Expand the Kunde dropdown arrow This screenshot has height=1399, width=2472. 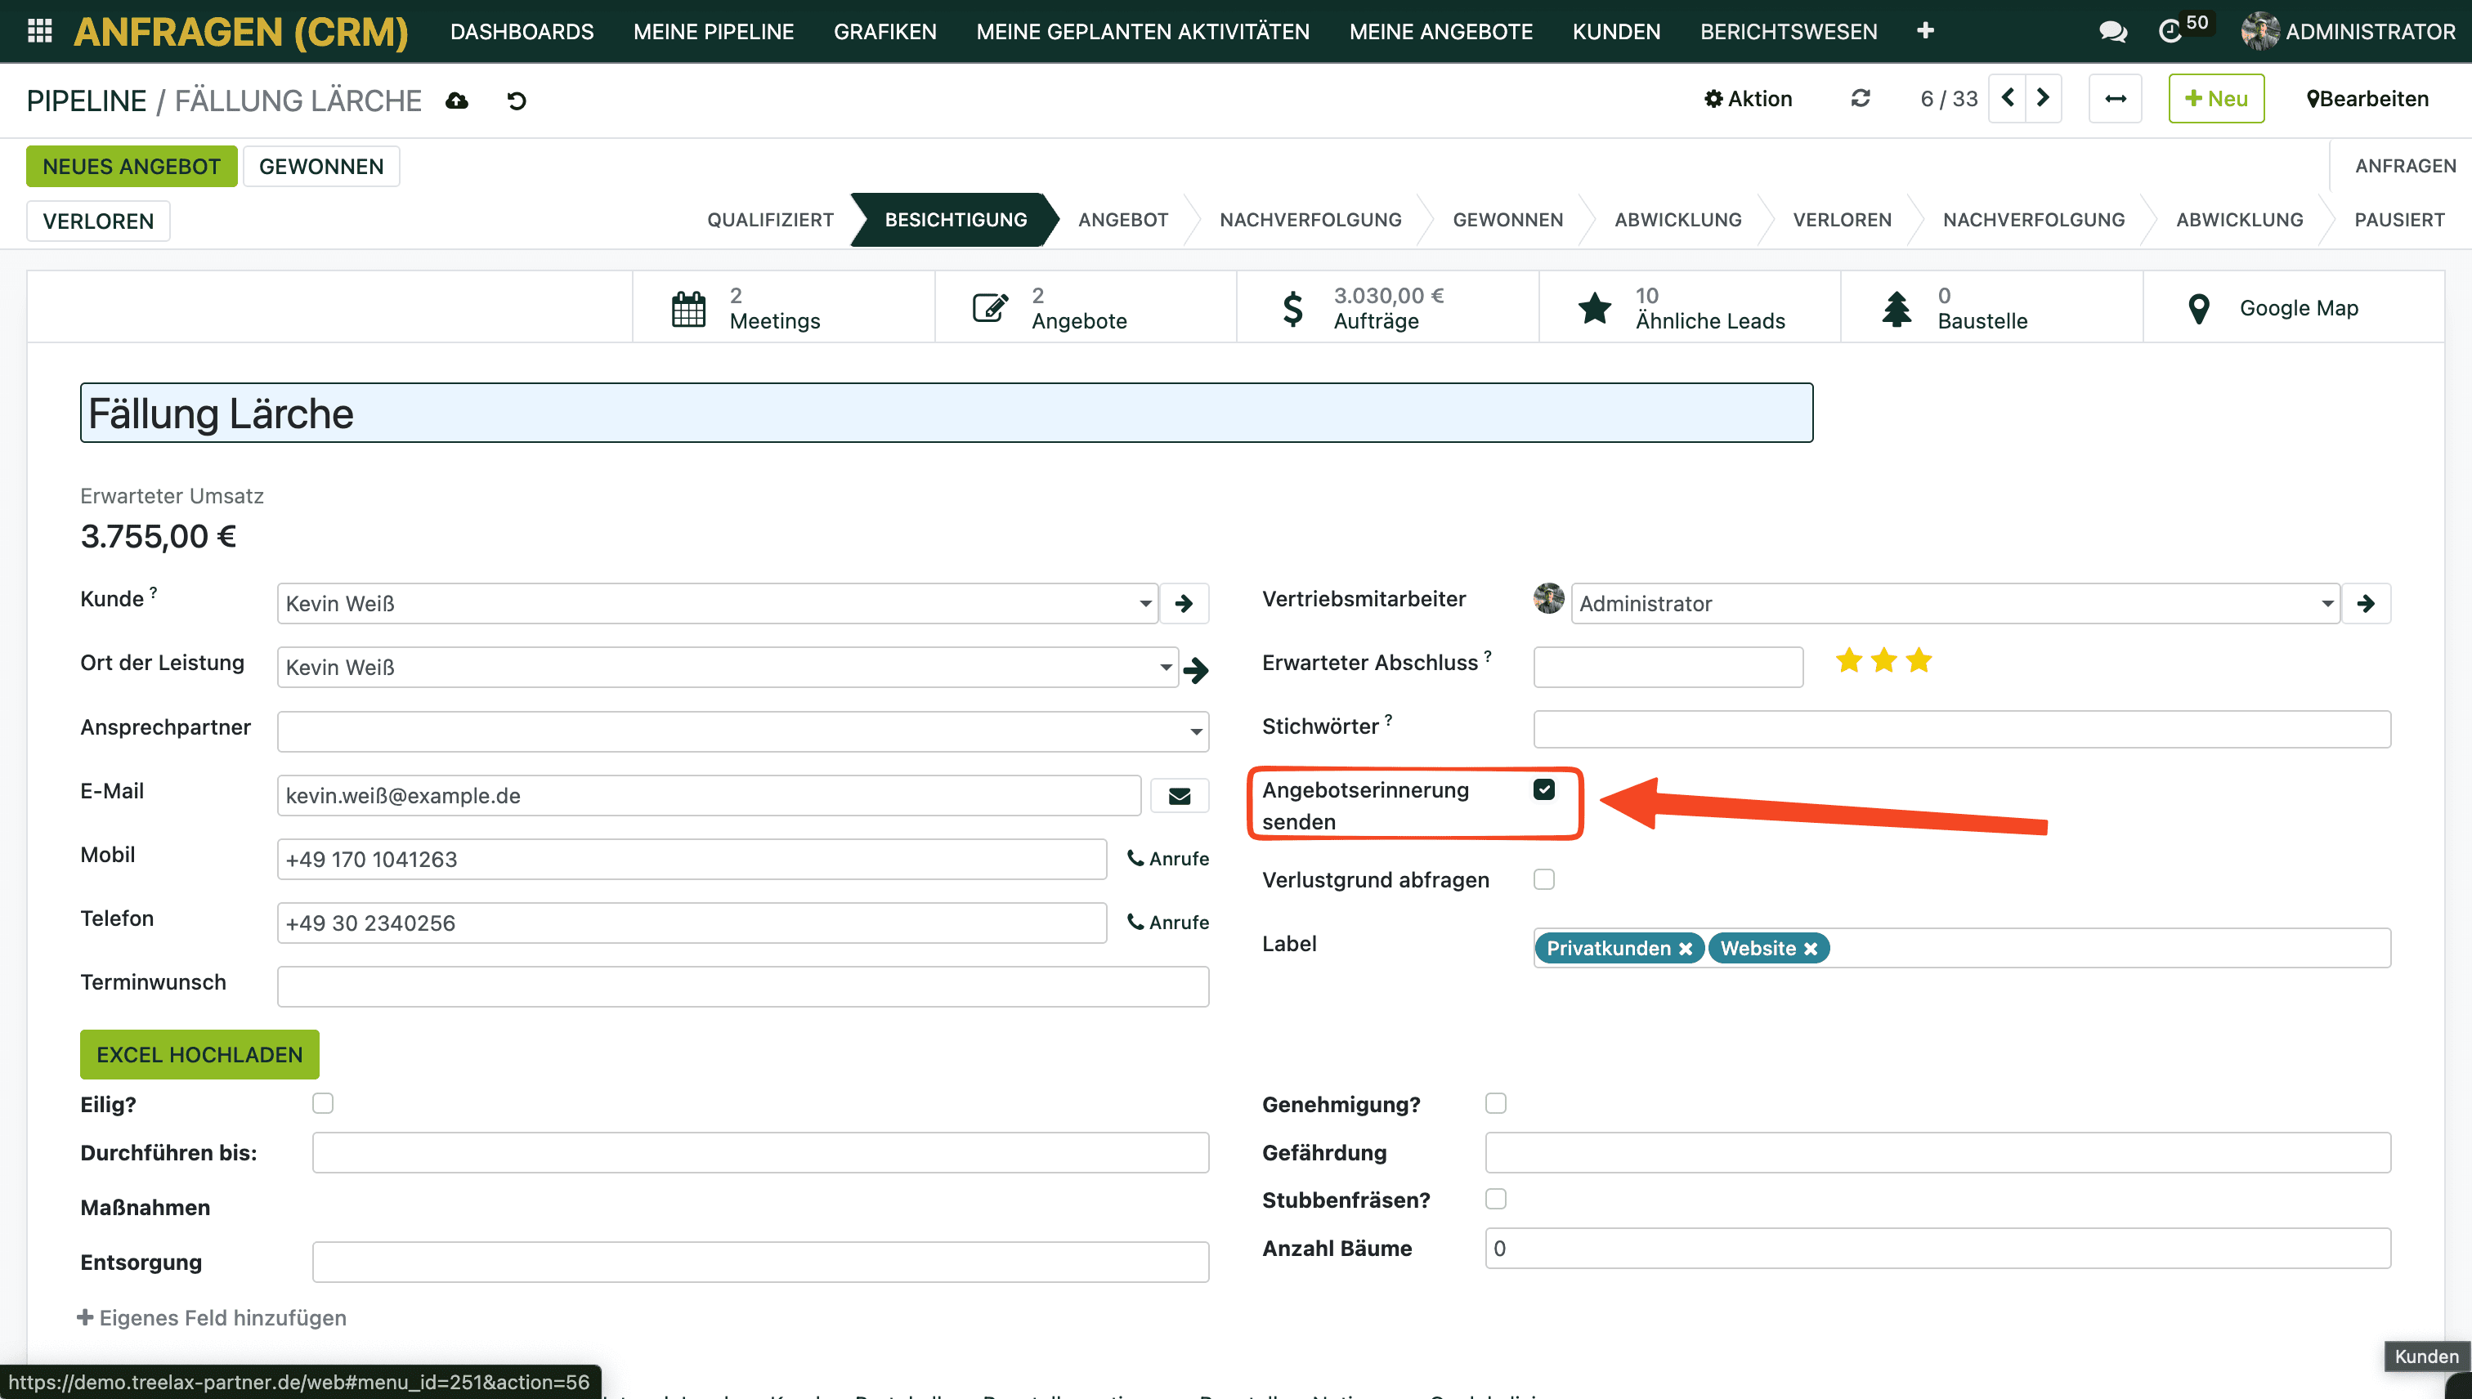click(1144, 603)
